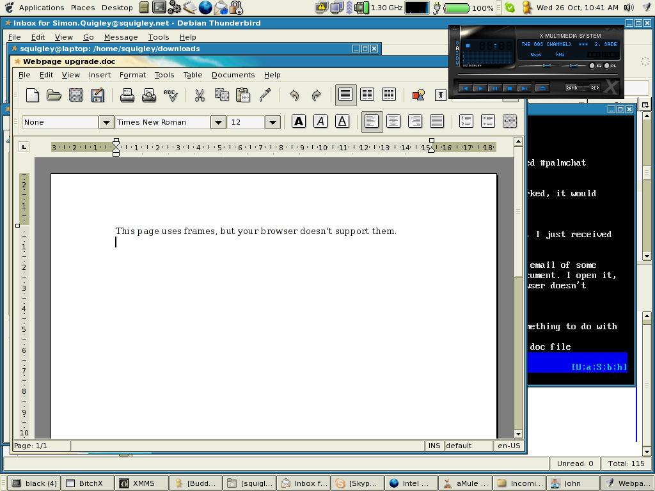Click the New document icon
Image resolution: width=655 pixels, height=491 pixels.
(x=32, y=95)
